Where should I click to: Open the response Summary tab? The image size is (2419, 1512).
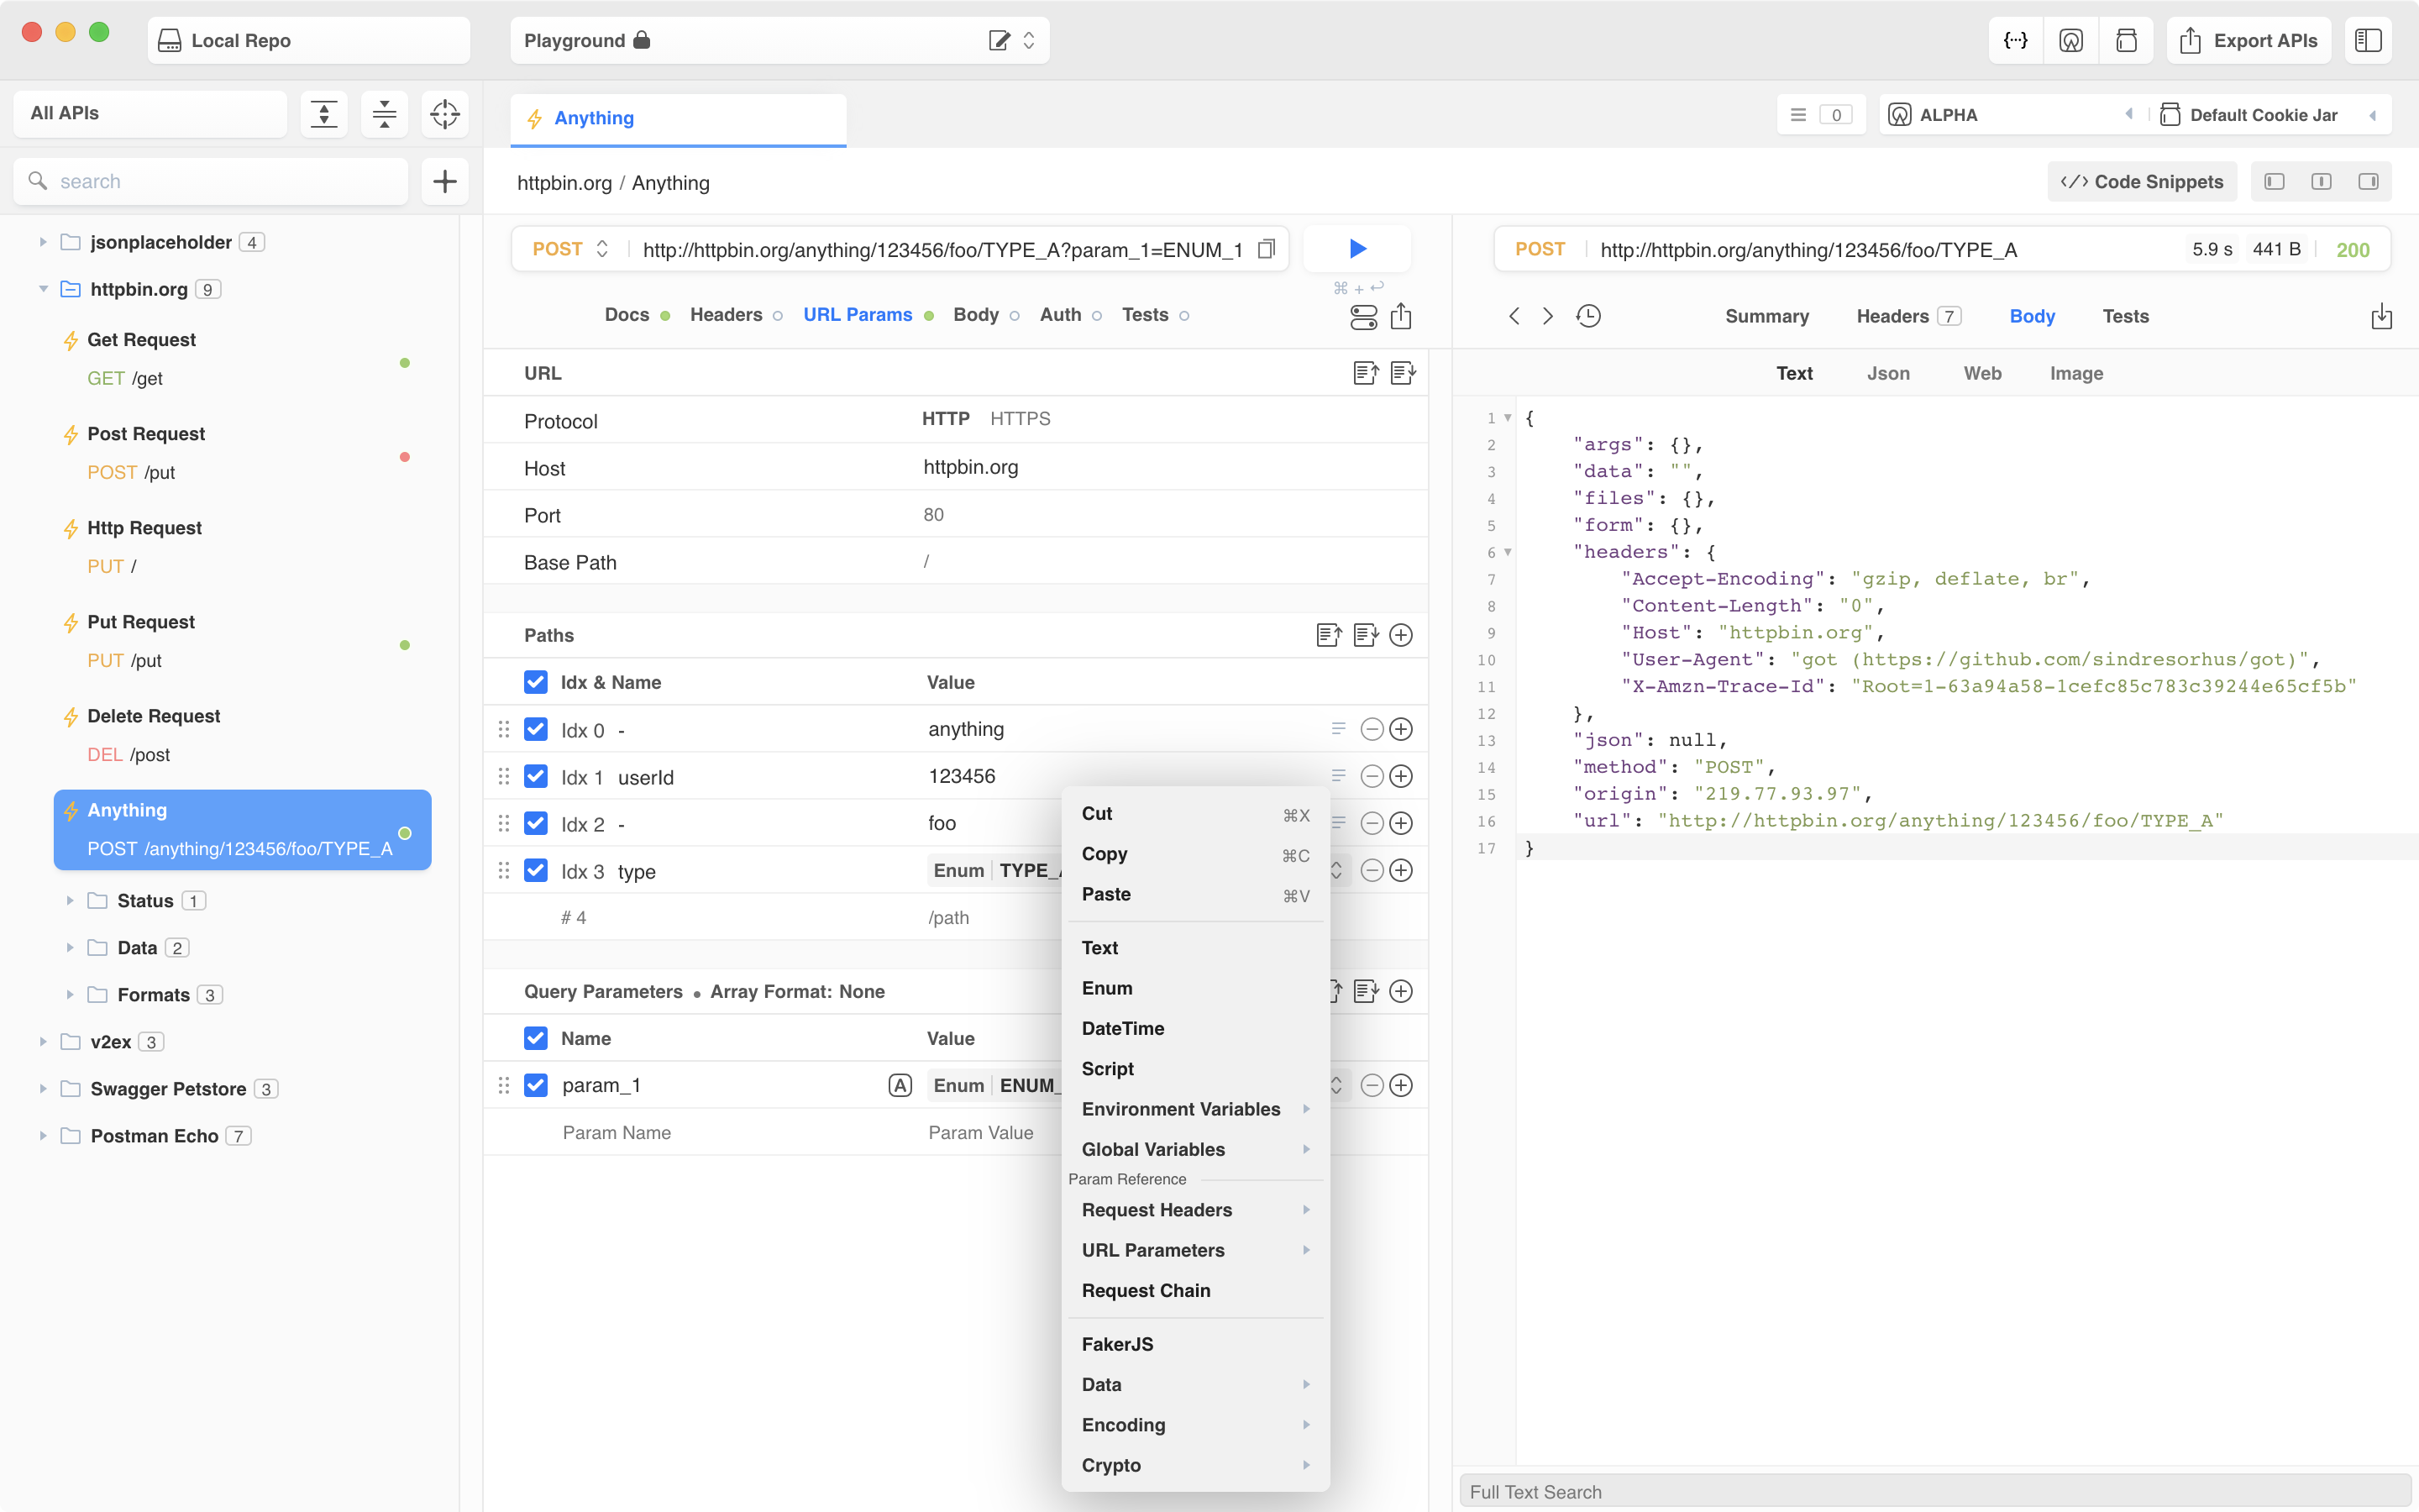pos(1766,316)
